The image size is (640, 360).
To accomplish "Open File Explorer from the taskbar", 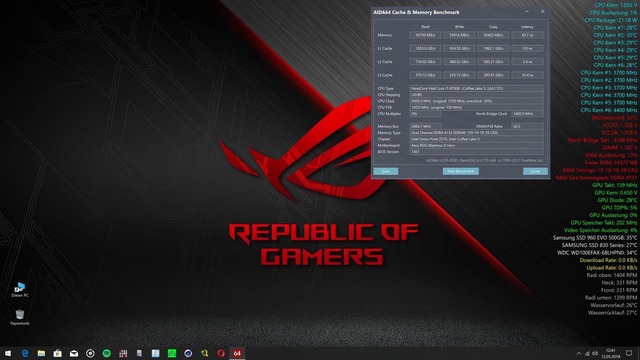I will pyautogui.click(x=41, y=353).
